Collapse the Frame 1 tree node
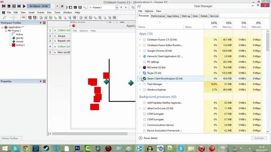The height and width of the screenshot is (152, 271). tap(6, 31)
